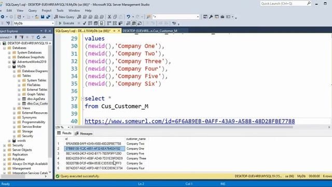Viewport: 332px width, 187px height.
Task: Click the Undo arrow icon
Action: (x=128, y=17)
